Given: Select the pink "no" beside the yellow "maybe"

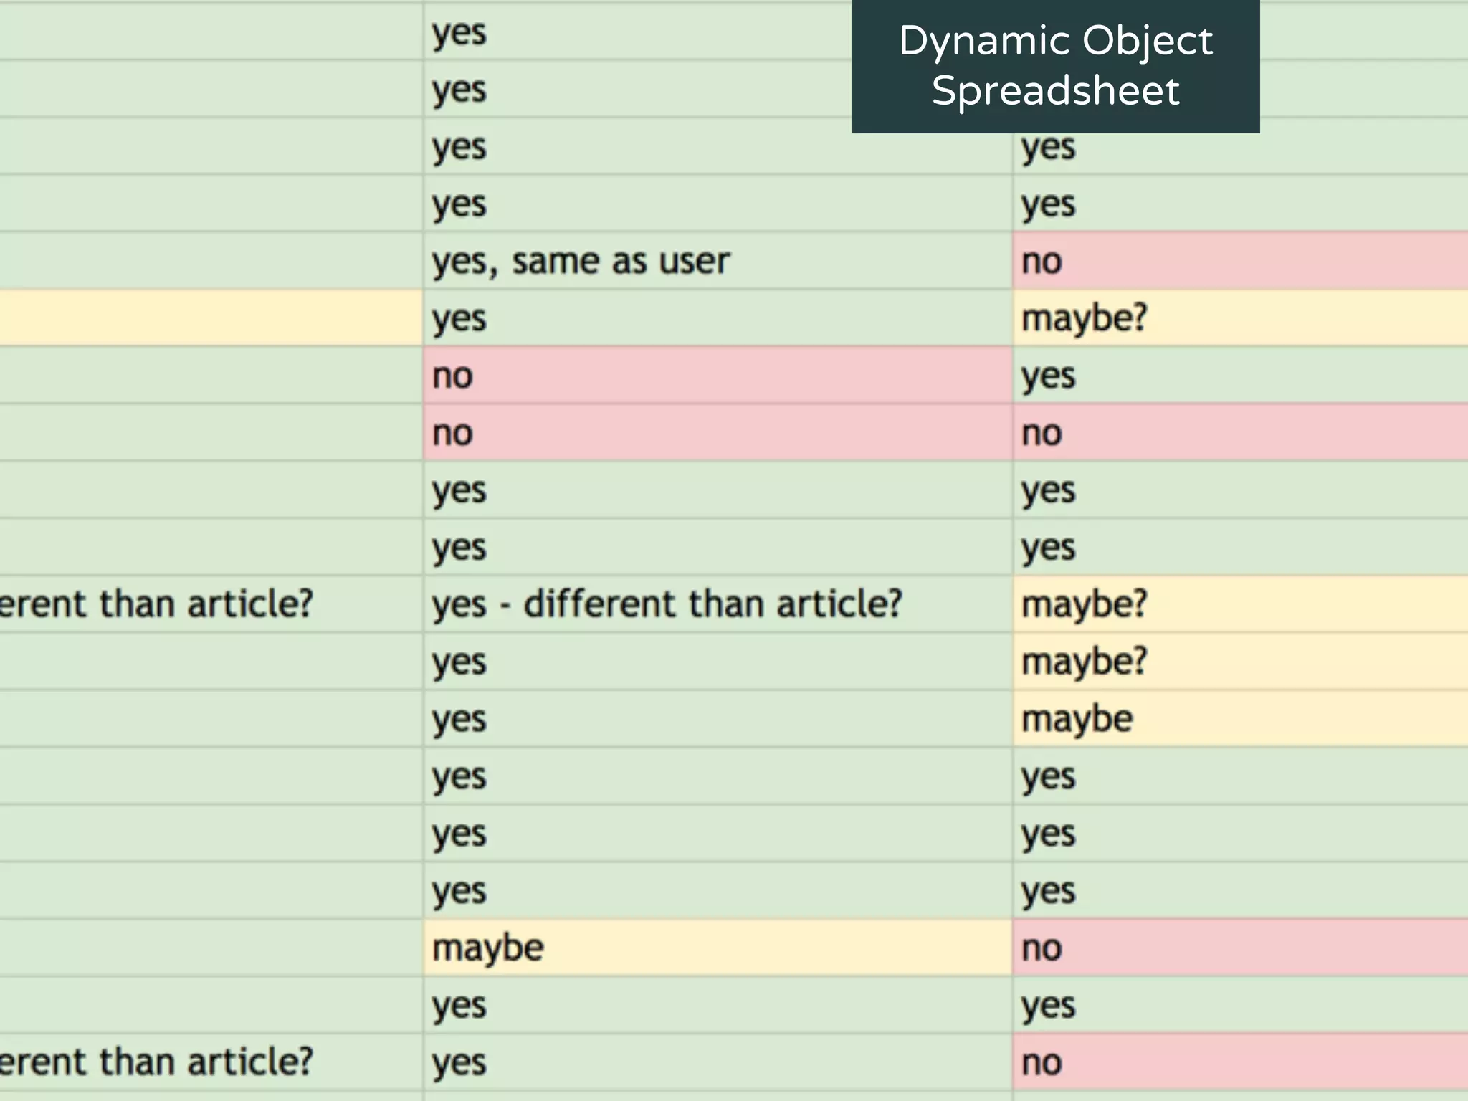Looking at the screenshot, I should [1241, 948].
